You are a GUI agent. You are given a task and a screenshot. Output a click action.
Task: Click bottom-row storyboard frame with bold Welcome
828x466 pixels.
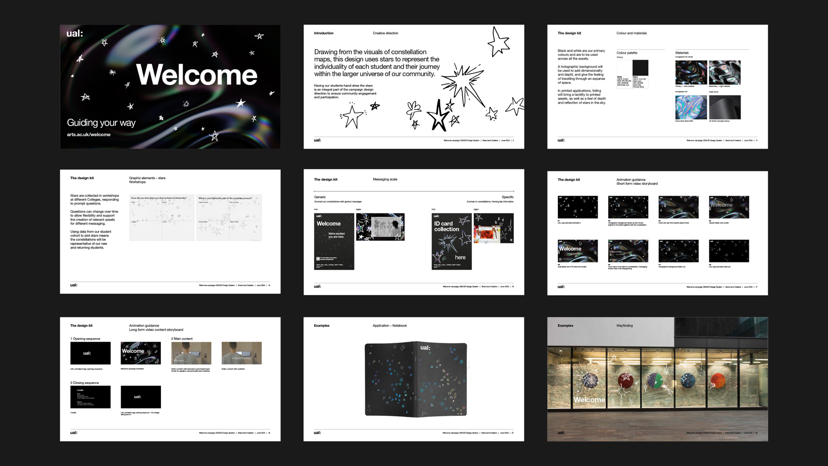coord(578,251)
